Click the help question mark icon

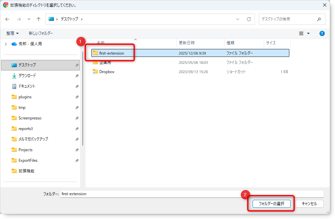click(322, 33)
